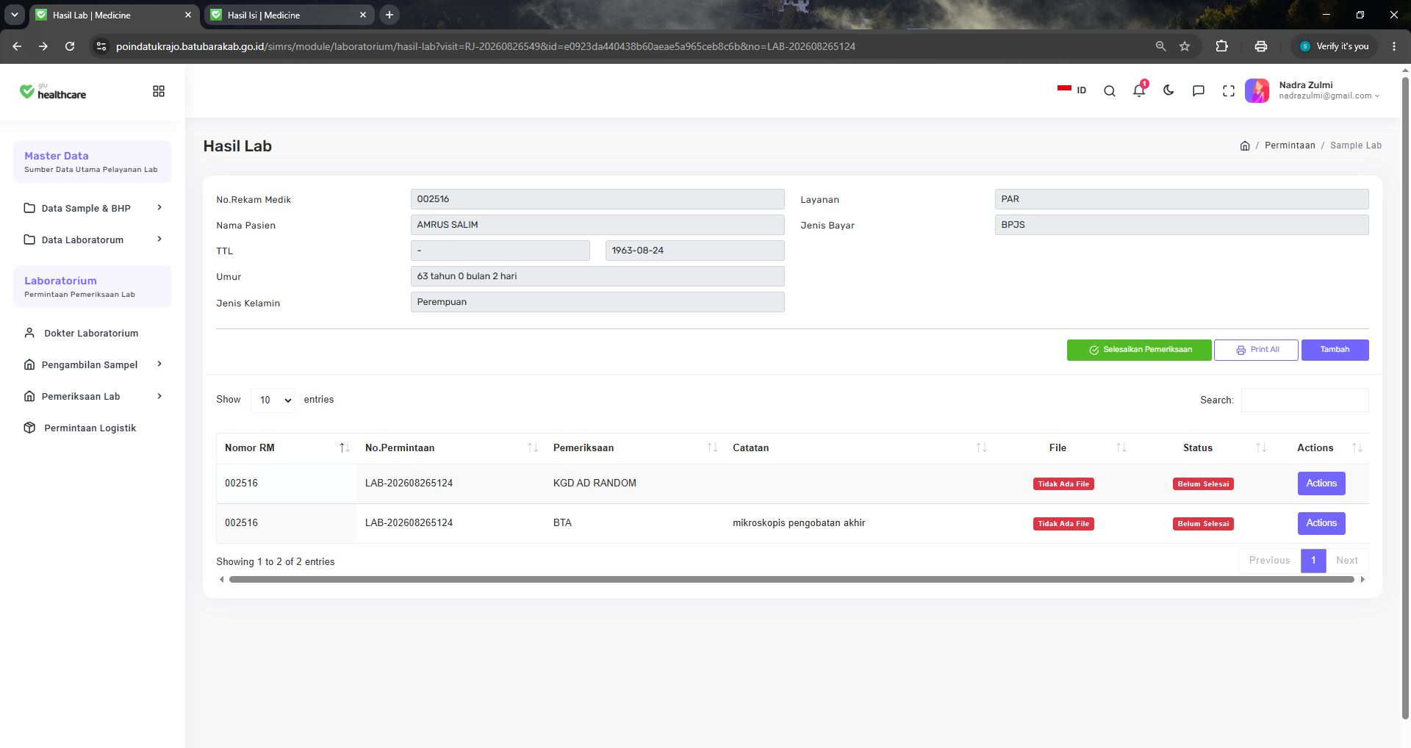
Task: Expand Pemeriksaan Lab menu
Action: [x=93, y=396]
